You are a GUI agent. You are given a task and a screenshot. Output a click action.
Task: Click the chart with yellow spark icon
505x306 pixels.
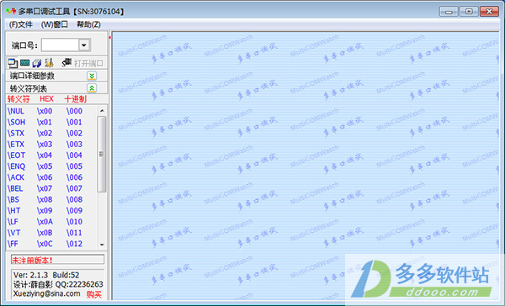click(49, 63)
